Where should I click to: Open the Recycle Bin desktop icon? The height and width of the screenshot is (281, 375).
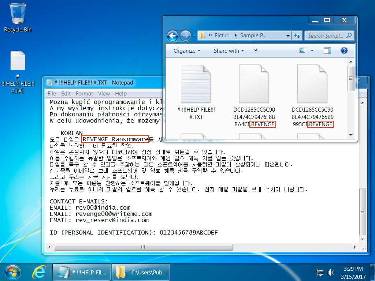click(18, 18)
